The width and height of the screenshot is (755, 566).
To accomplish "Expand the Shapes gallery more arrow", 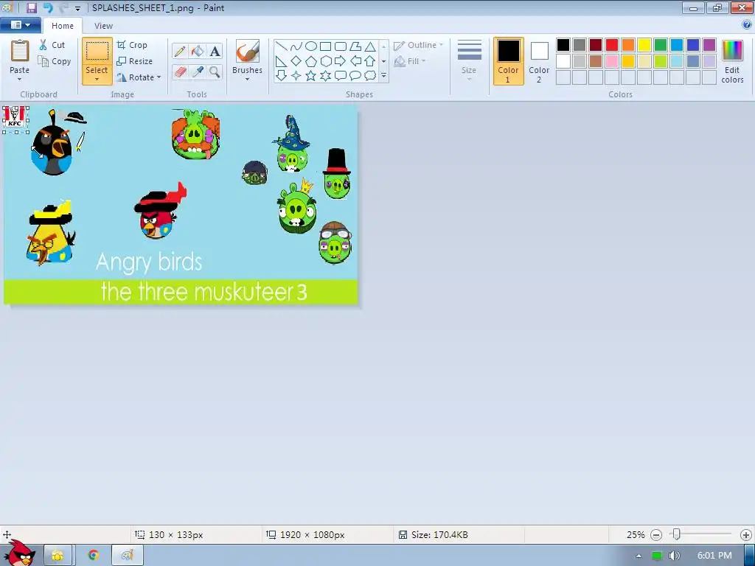I will click(383, 76).
